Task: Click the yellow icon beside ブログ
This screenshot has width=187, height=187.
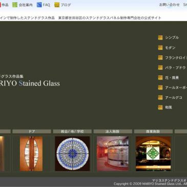Action: click(57, 5)
